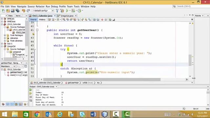Toggle Show Inner Classes filter in Navigator
This screenshot has width=210, height=118.
click(x=21, y=104)
